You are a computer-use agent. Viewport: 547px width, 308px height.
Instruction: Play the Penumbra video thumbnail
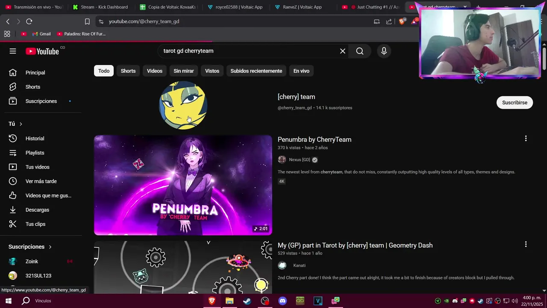click(x=183, y=185)
